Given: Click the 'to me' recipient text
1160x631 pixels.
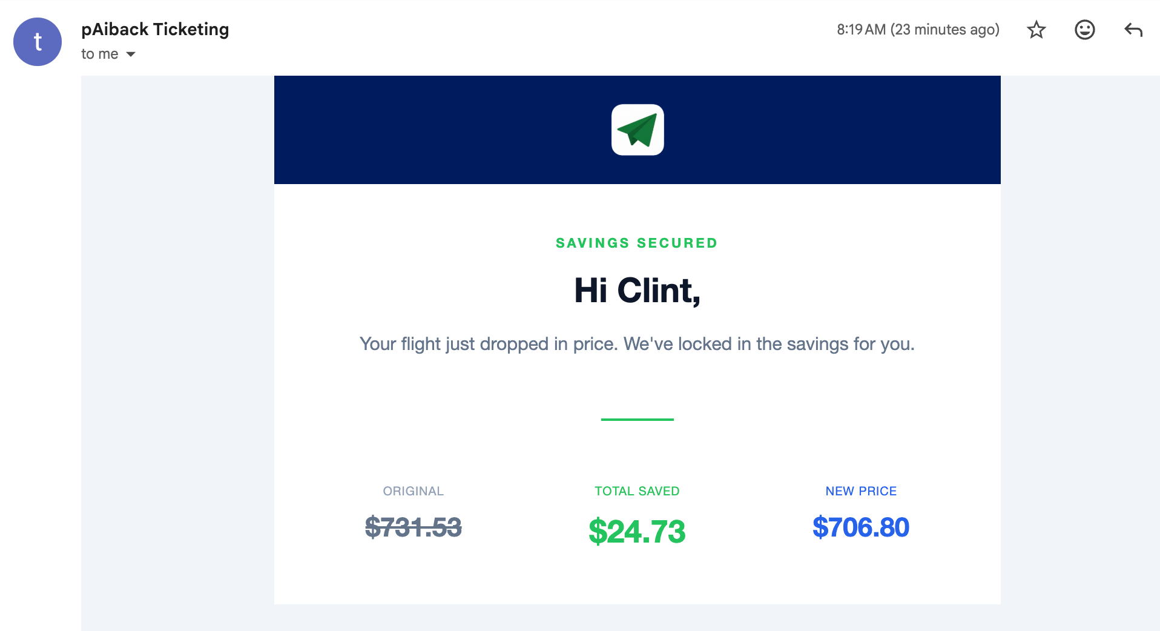Looking at the screenshot, I should pyautogui.click(x=100, y=54).
